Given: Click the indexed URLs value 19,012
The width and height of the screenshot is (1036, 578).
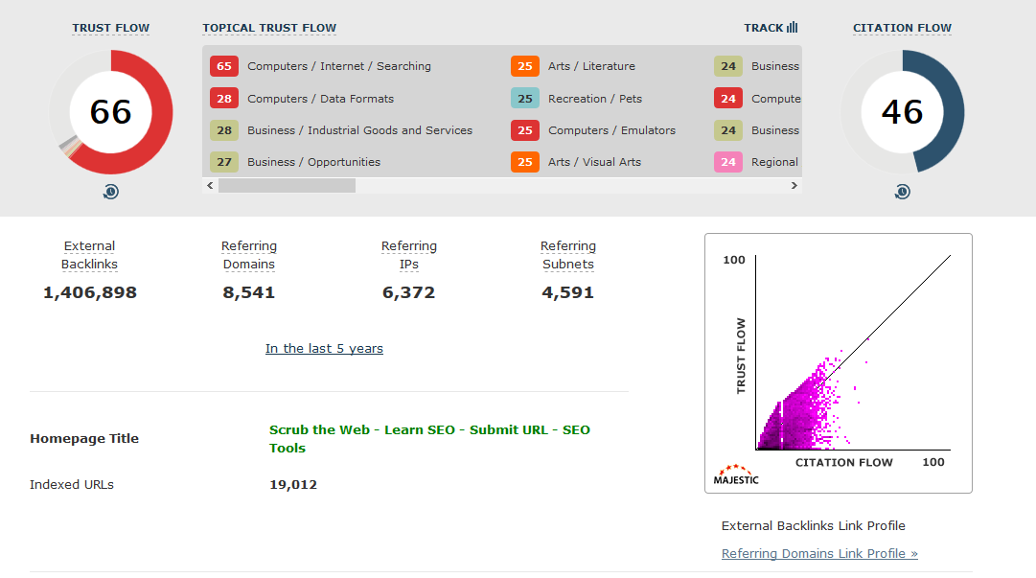Looking at the screenshot, I should [x=293, y=485].
